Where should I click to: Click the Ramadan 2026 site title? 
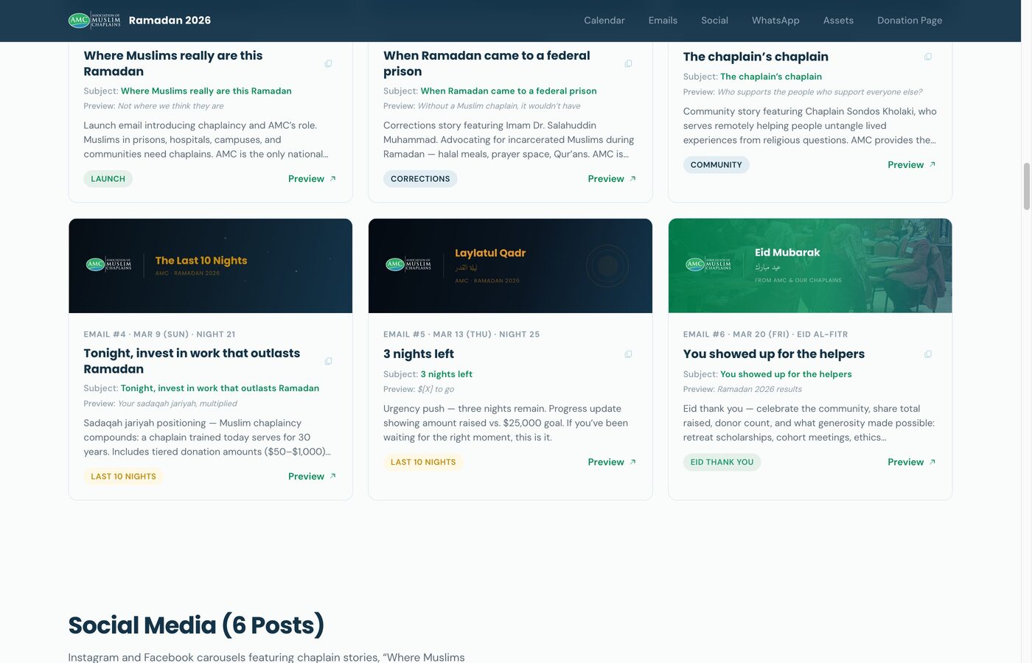click(170, 21)
